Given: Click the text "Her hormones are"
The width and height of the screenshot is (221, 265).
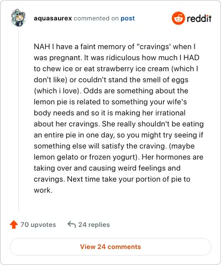Looking at the screenshot, I should click(x=172, y=157).
